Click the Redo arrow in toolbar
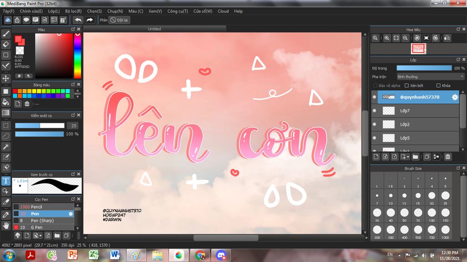 (x=89, y=20)
